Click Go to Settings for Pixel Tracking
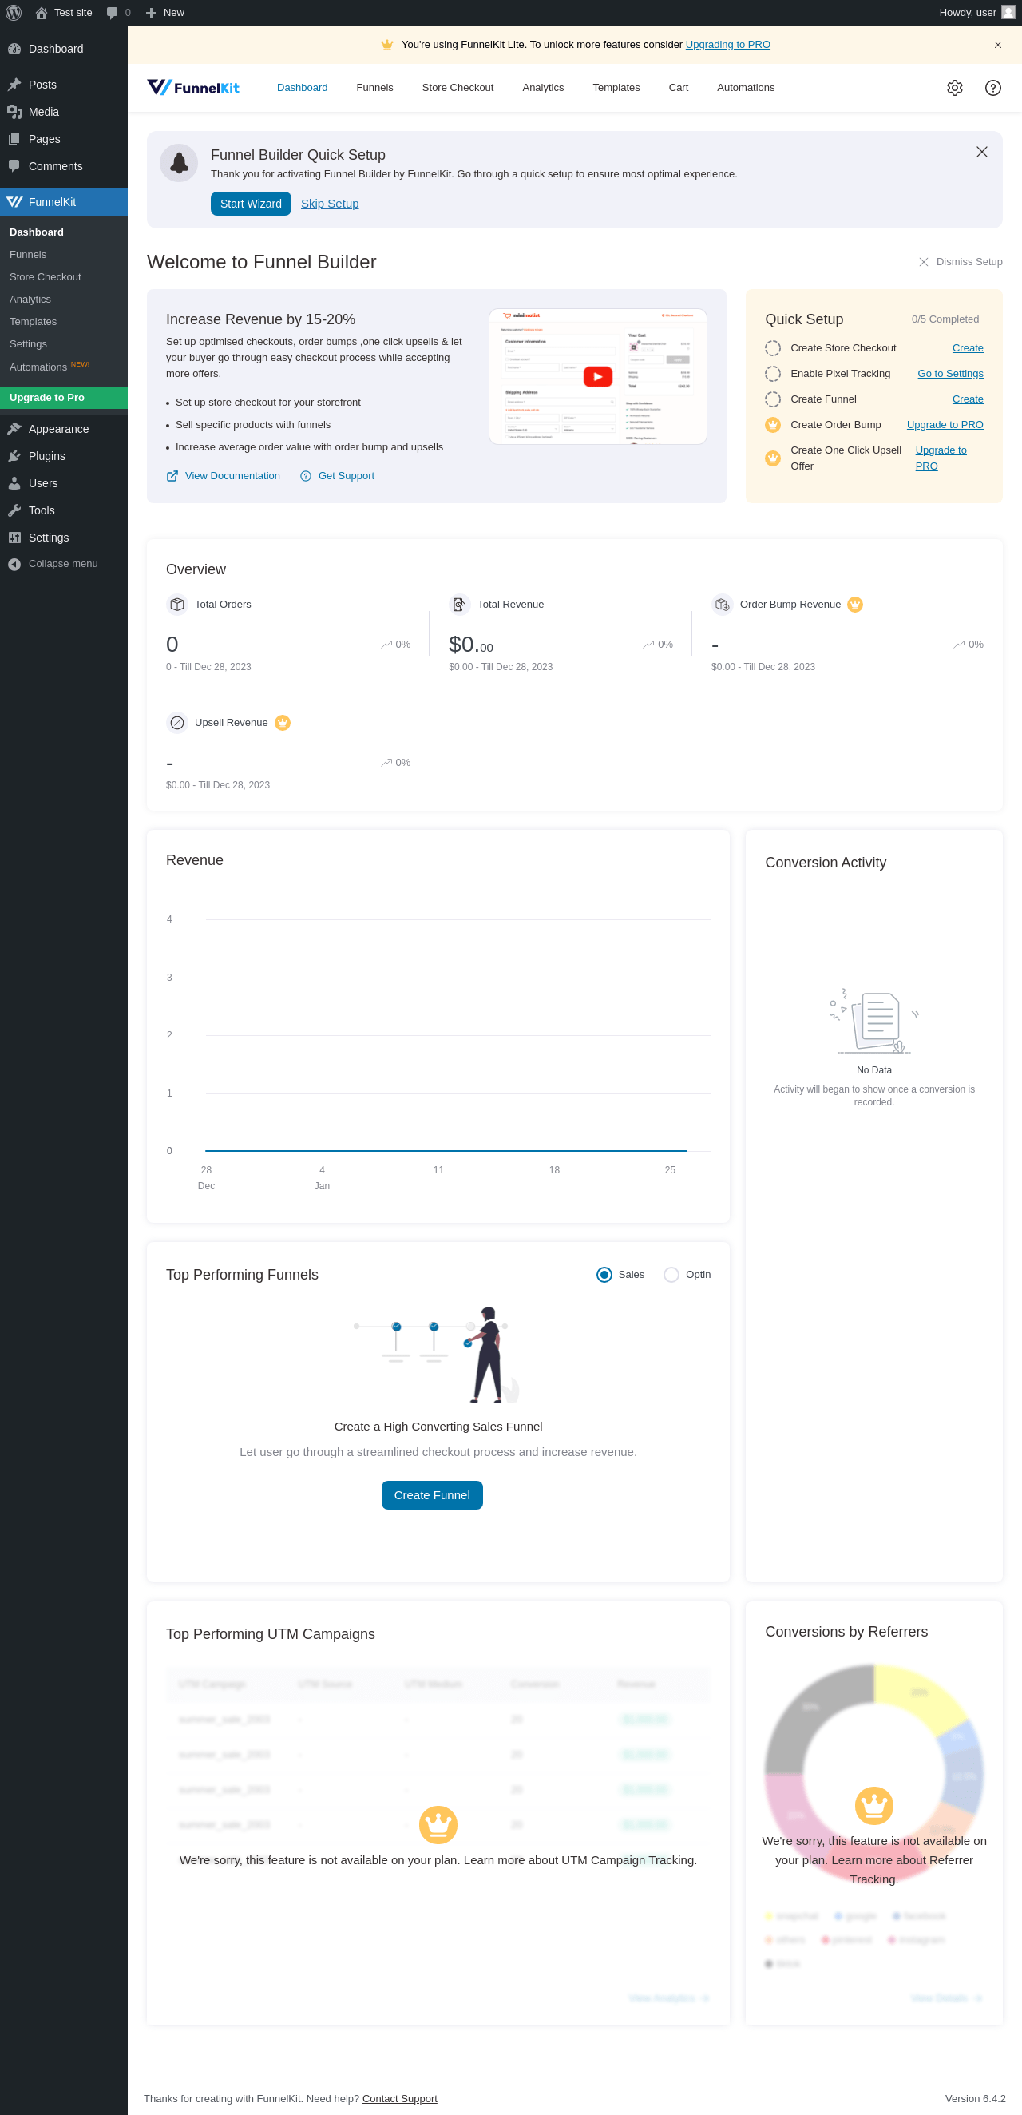Viewport: 1022px width, 2115px height. [950, 374]
